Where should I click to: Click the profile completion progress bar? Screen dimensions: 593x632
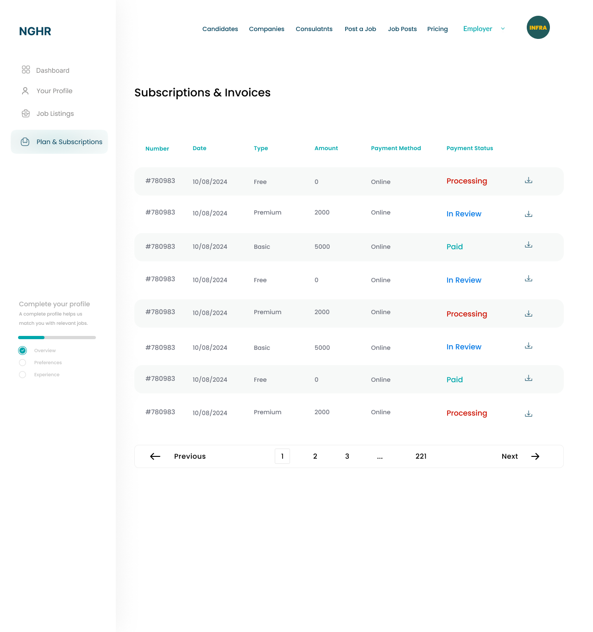57,337
